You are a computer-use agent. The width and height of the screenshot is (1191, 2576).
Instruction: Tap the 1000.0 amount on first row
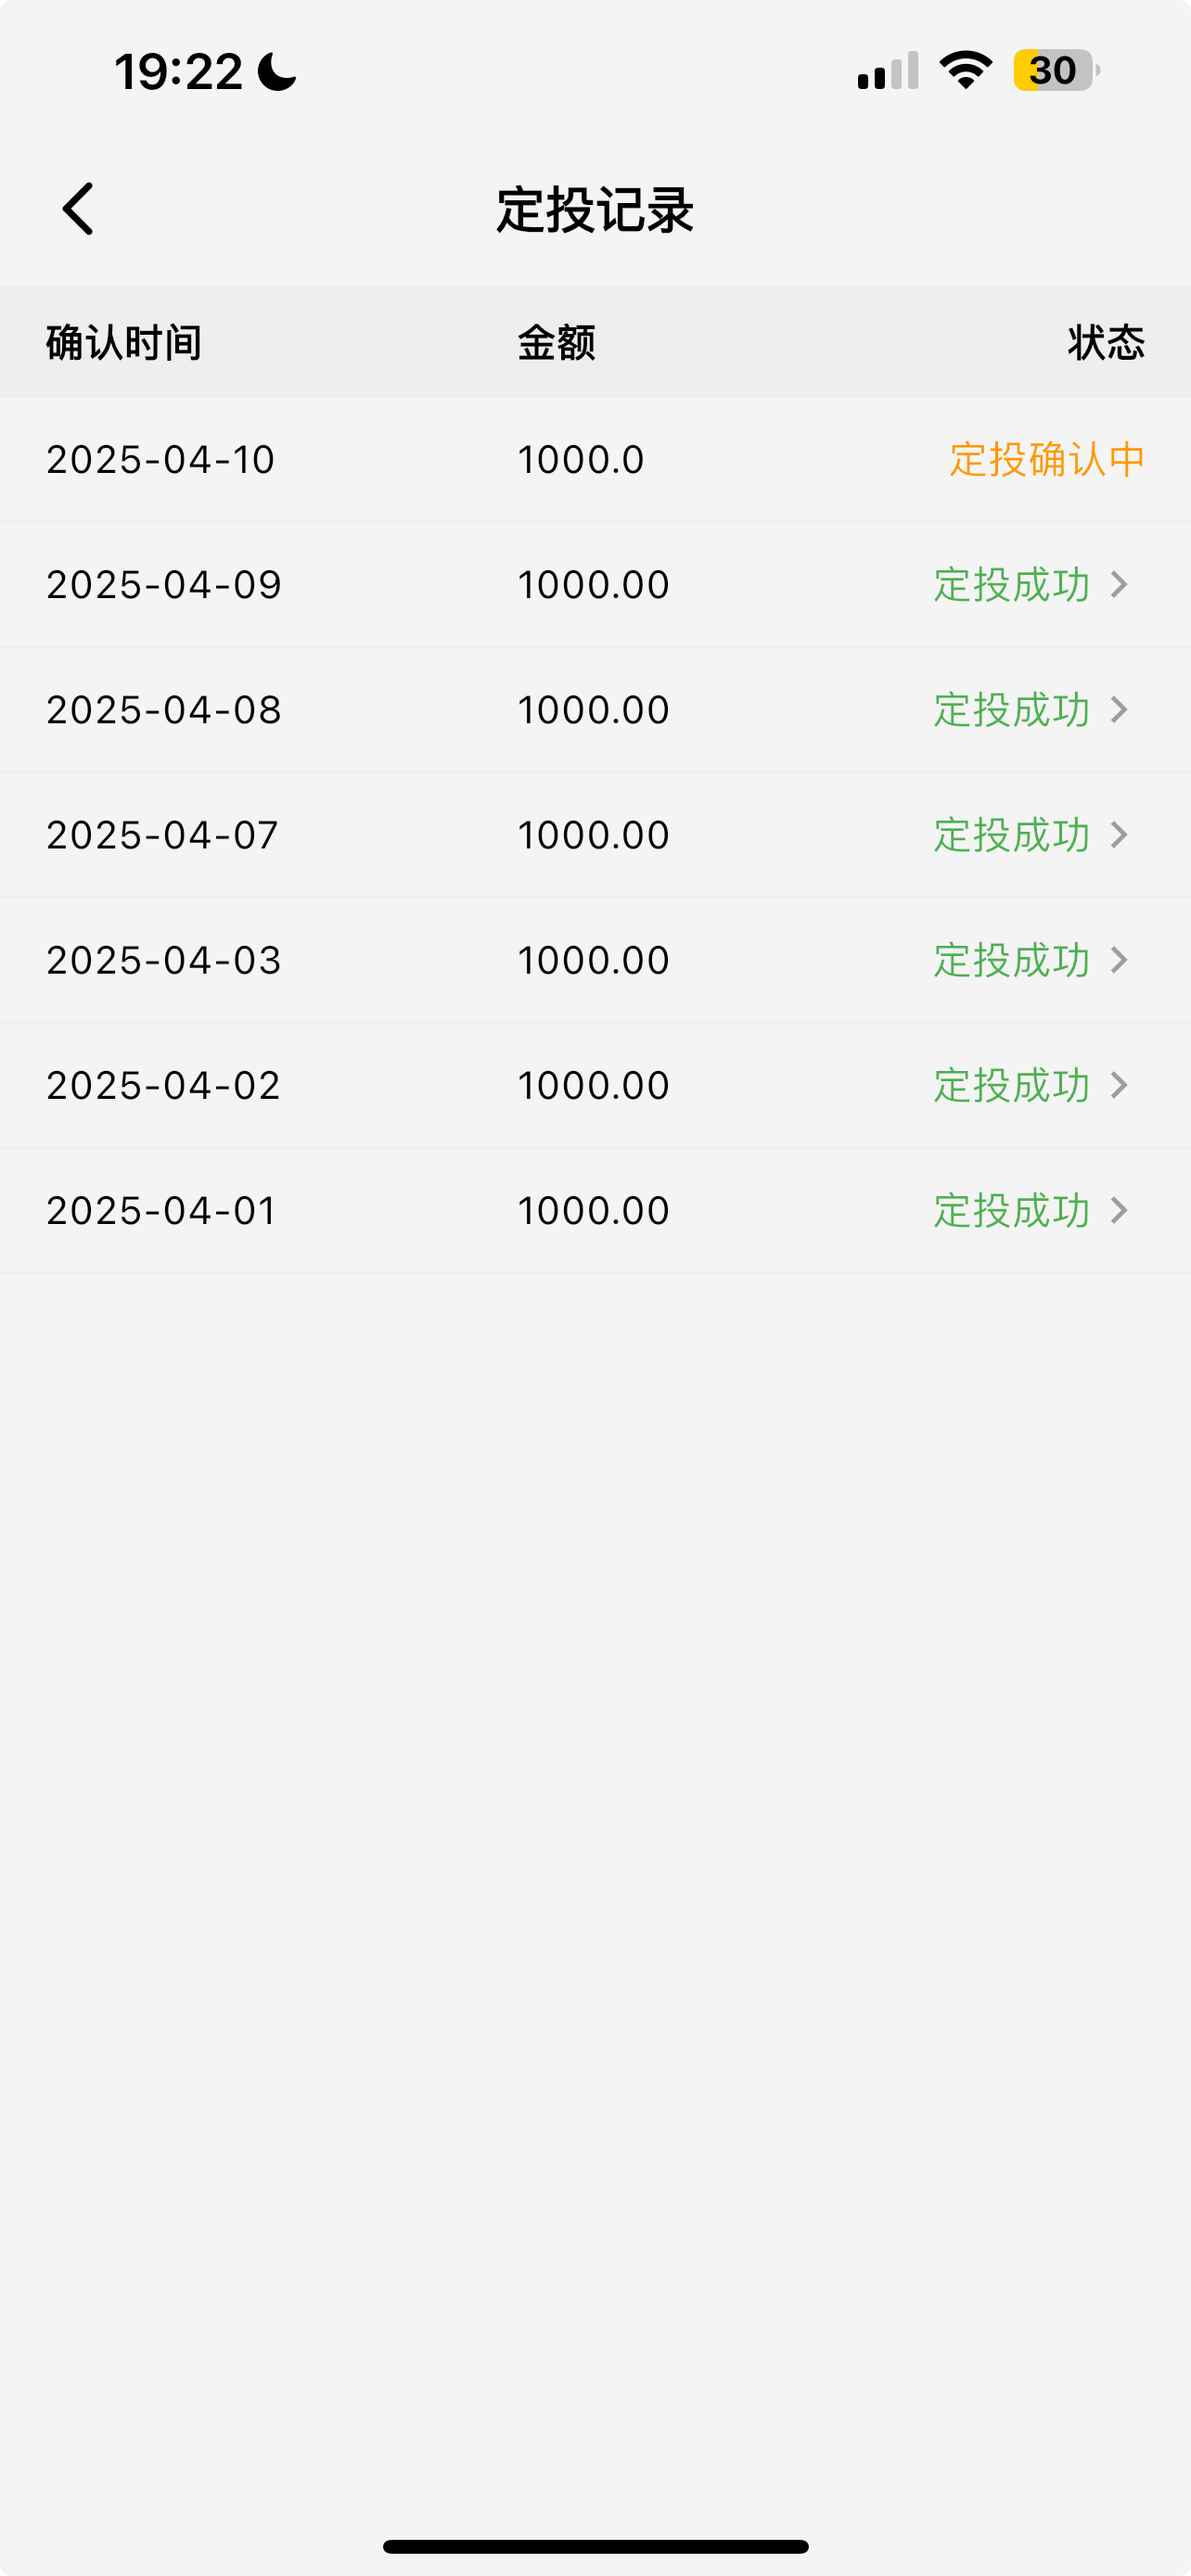(x=581, y=459)
